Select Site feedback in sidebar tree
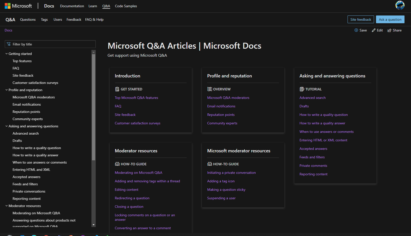 click(x=23, y=75)
